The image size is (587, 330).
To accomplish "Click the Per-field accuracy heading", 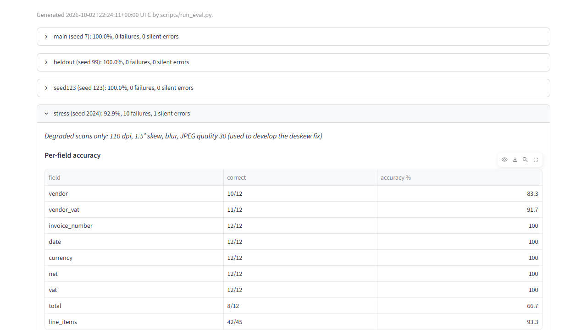I will (x=72, y=155).
